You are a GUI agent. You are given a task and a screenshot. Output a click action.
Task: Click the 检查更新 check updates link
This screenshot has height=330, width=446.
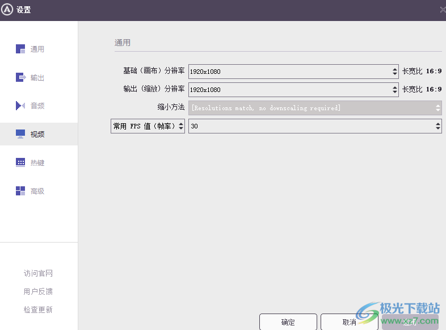click(38, 310)
